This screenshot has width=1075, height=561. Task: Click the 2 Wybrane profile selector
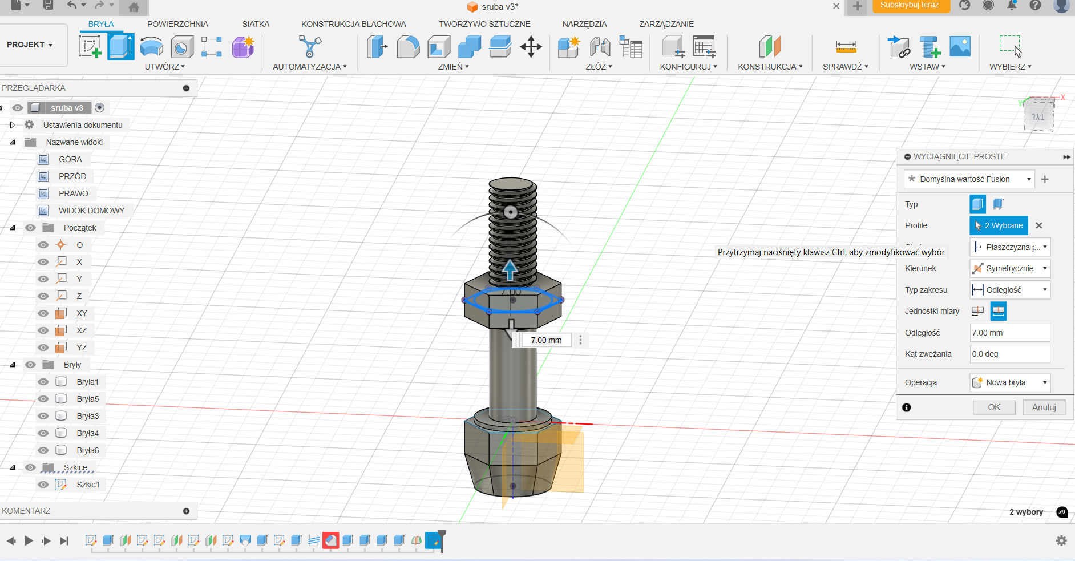click(999, 225)
